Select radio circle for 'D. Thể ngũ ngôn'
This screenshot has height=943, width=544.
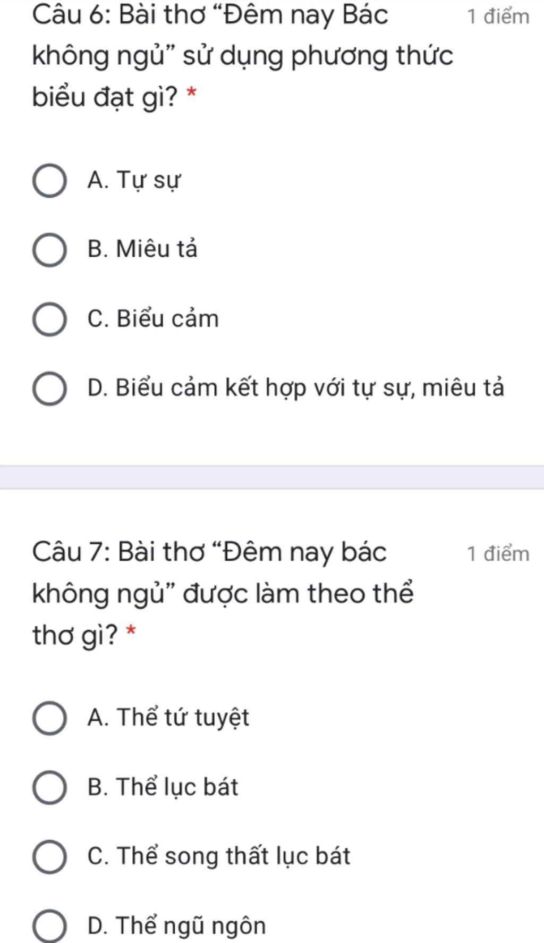(x=49, y=926)
